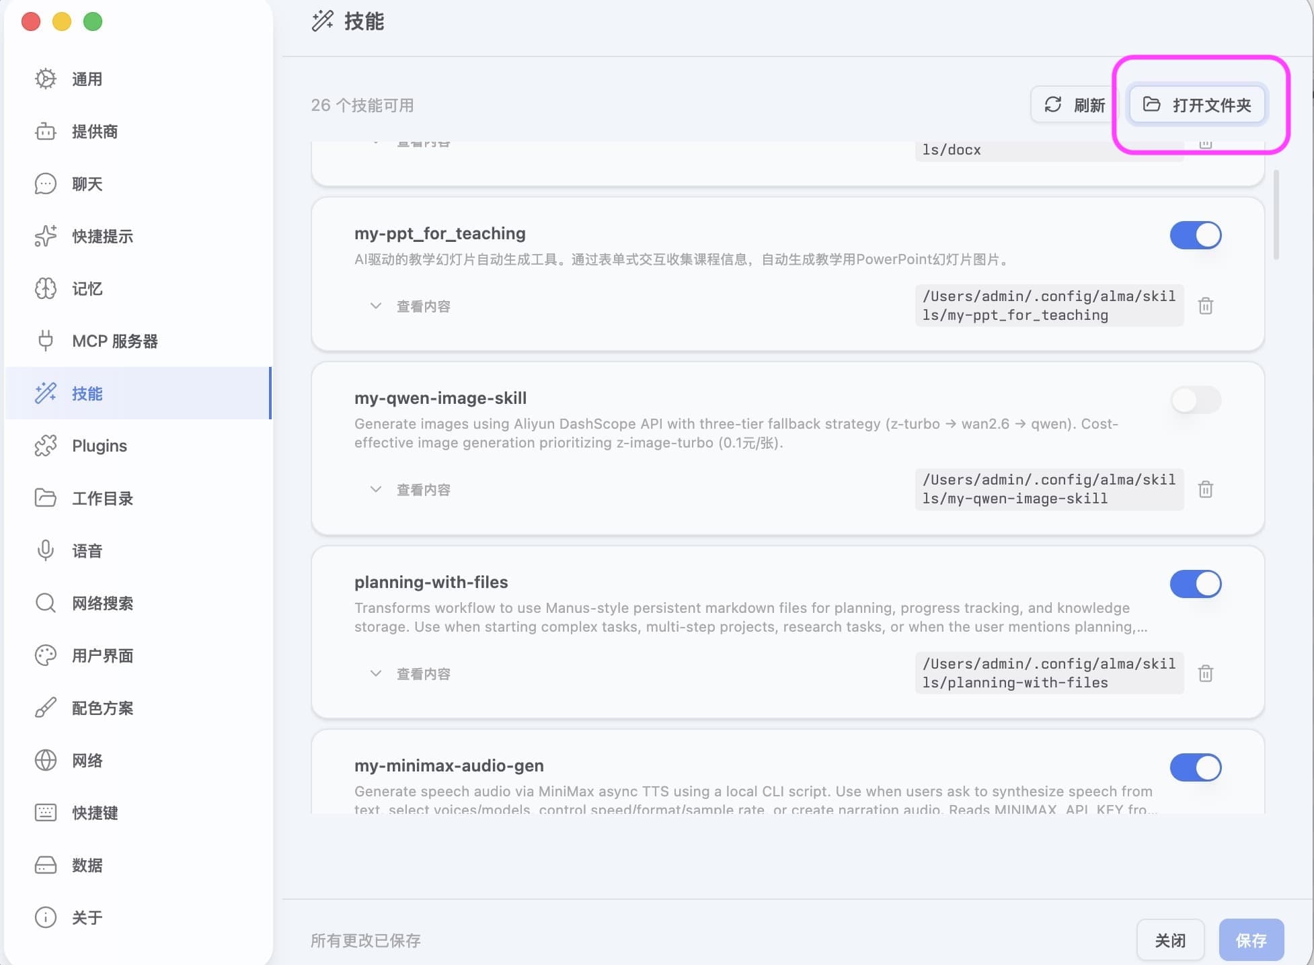Open the 通用 settings with gear icon
This screenshot has height=965, width=1314.
click(86, 79)
